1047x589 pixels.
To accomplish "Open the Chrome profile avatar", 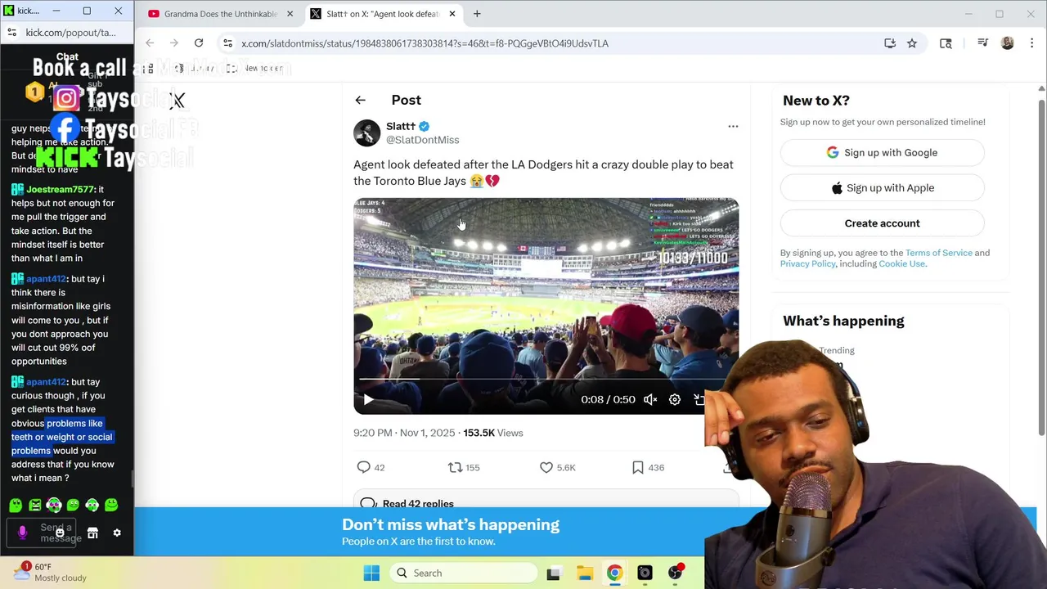I will point(1008,43).
